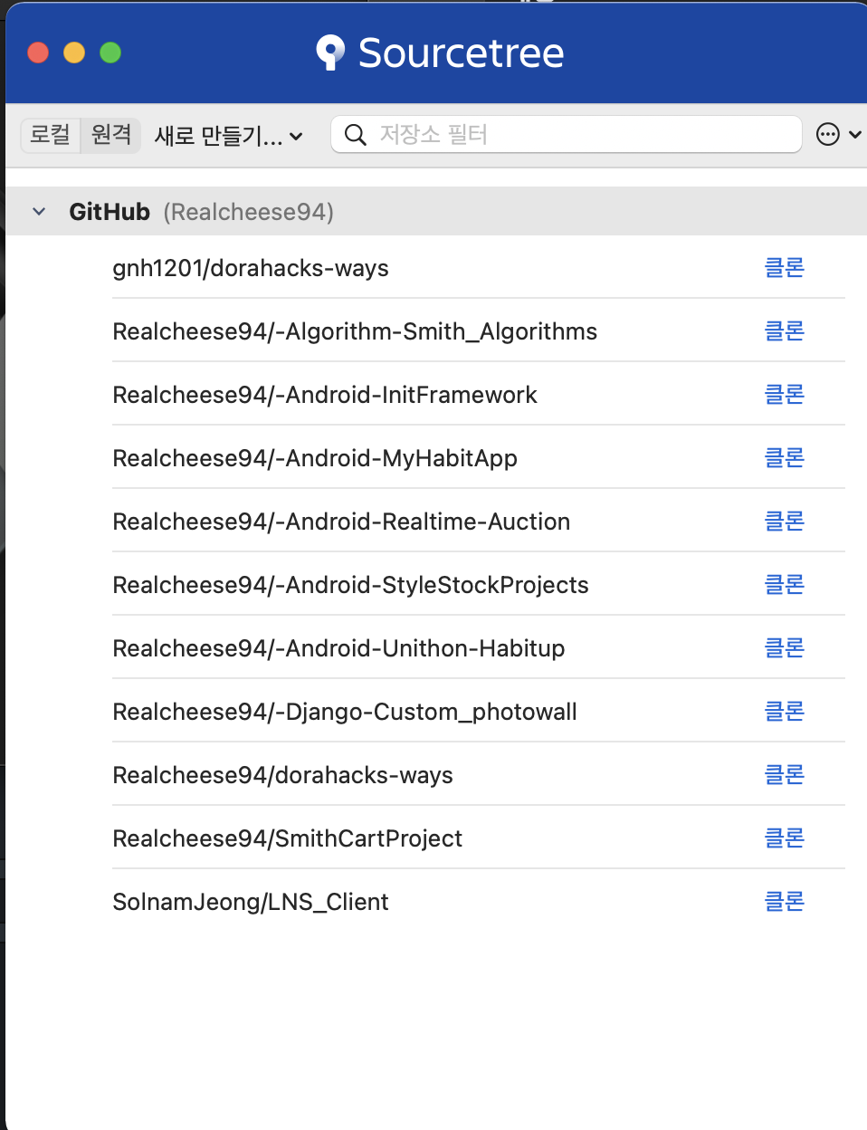
Task: Clone -Android-Realtime-Auction via 클론
Action: coord(785,522)
